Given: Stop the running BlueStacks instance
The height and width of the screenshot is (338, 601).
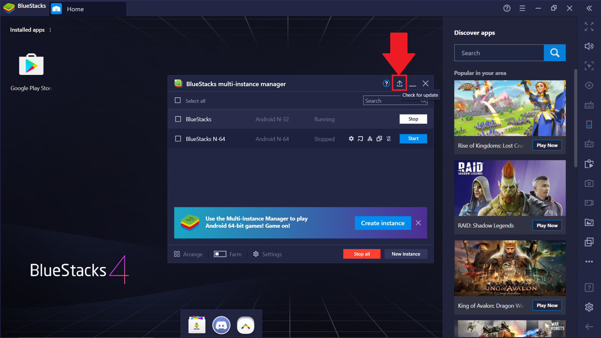Looking at the screenshot, I should 413,119.
